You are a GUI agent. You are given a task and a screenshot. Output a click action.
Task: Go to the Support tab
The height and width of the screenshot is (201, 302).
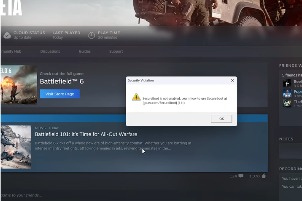pyautogui.click(x=116, y=51)
